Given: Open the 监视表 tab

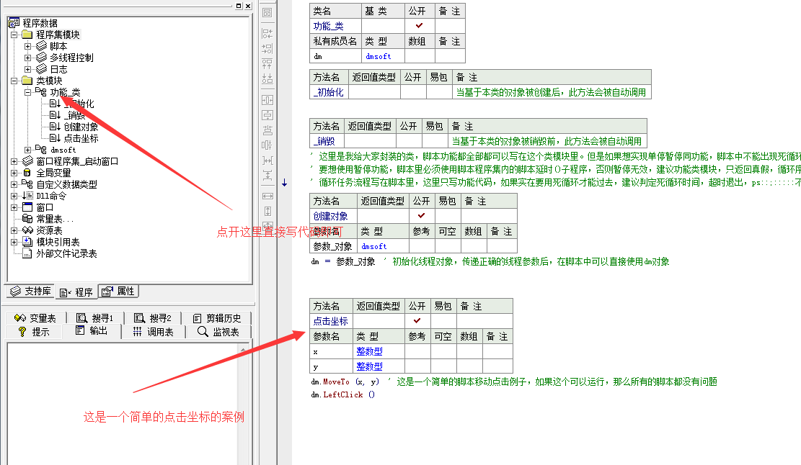Looking at the screenshot, I should (218, 332).
